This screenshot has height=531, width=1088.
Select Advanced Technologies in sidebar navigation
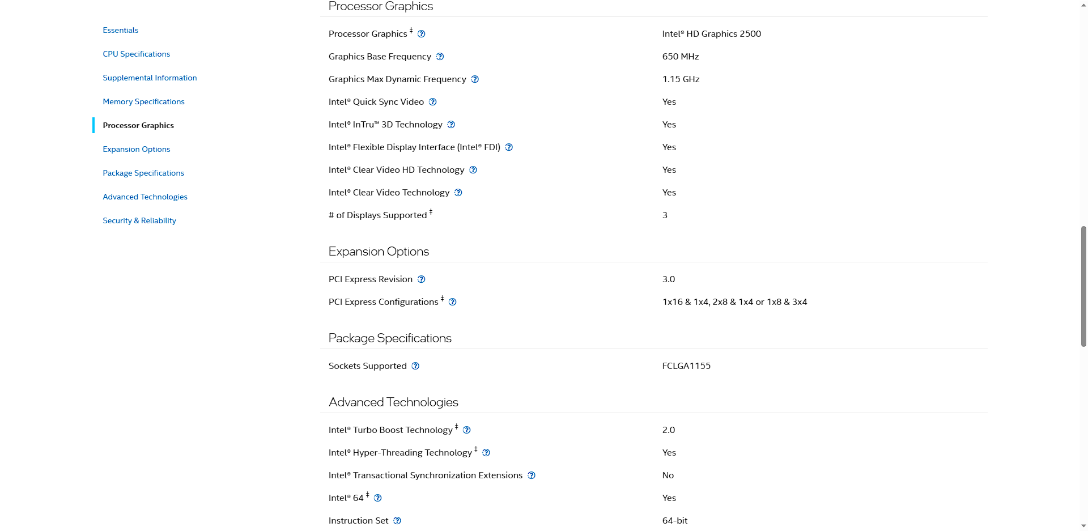pyautogui.click(x=144, y=197)
